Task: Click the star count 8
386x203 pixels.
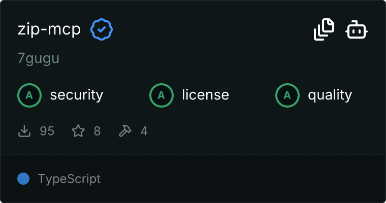Action: (97, 131)
